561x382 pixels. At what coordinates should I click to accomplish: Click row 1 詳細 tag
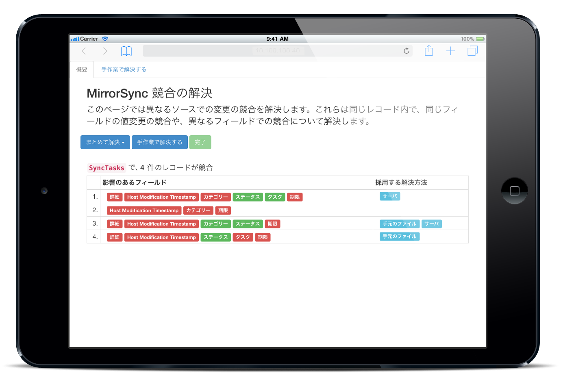(115, 197)
